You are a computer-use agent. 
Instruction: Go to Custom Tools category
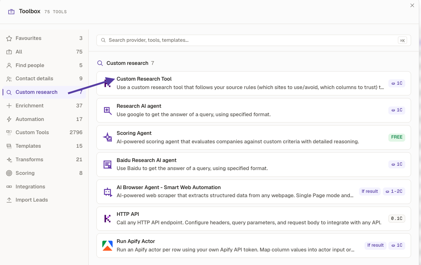pos(44,133)
